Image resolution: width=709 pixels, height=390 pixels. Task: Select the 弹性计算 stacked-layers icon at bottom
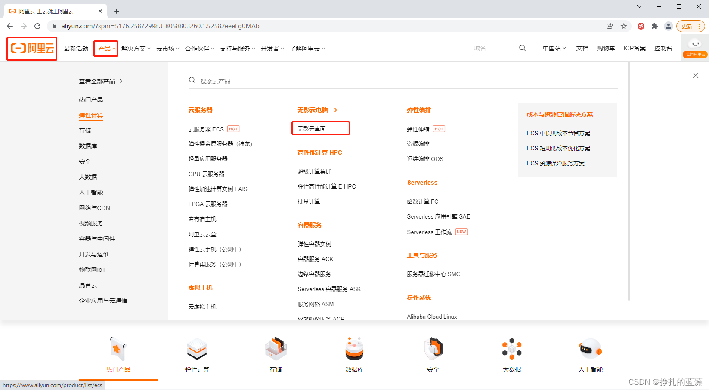point(197,349)
